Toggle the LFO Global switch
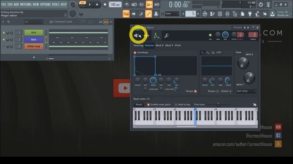This screenshot has width=293, height=164. coord(230,91)
